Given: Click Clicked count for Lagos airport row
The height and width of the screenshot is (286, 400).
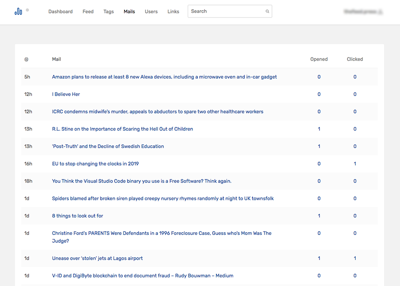Looking at the screenshot, I should [354, 258].
